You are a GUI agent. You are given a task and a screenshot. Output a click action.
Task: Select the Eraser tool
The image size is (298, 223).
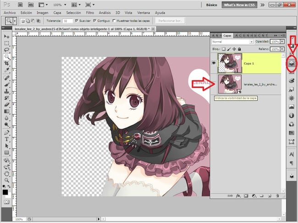coord(7,104)
